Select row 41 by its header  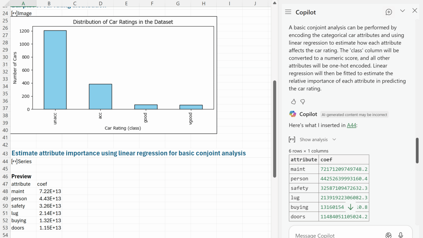pyautogui.click(x=5, y=138)
